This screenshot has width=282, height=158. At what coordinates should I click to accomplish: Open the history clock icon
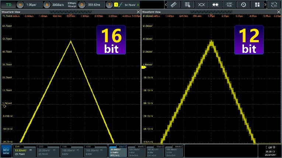tap(243, 5)
